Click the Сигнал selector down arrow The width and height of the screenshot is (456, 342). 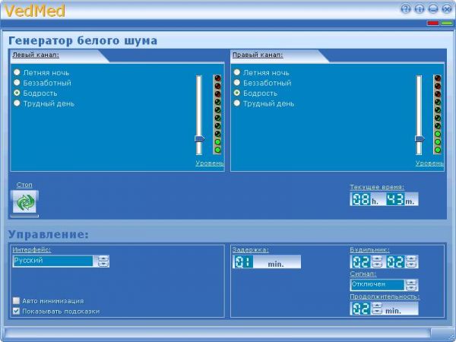pyautogui.click(x=411, y=288)
